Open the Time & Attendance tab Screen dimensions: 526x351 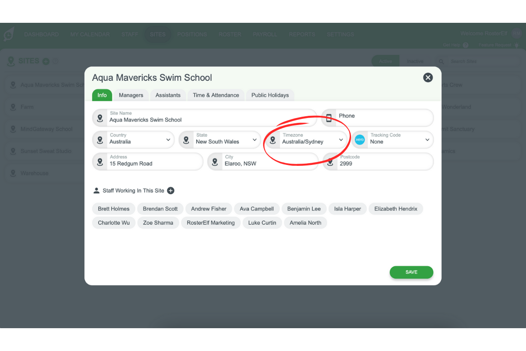point(216,95)
